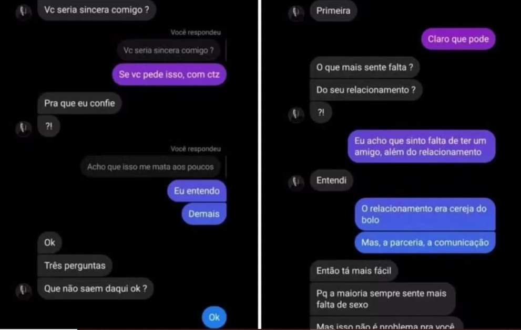The height and width of the screenshot is (330, 521).
Task: Select 'O que mais sente falta ?' message
Action: pyautogui.click(x=364, y=67)
